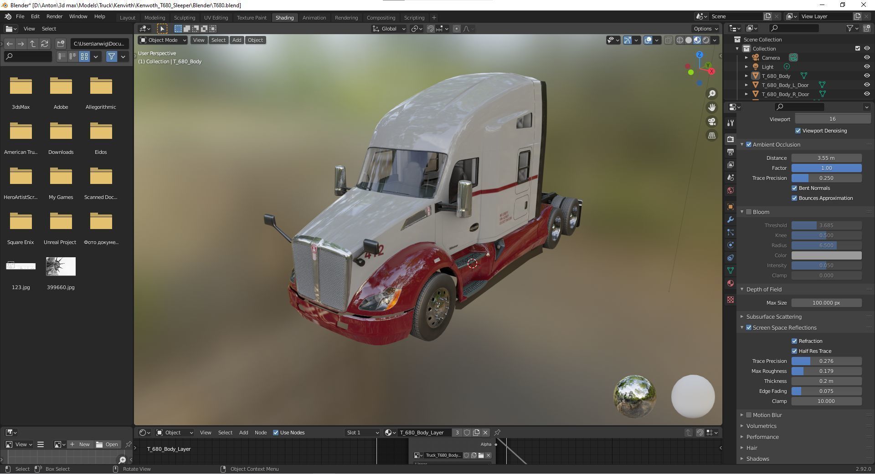Toggle Bounces Approximation checkbox
Screen dimensions: 875x474
pyautogui.click(x=794, y=198)
